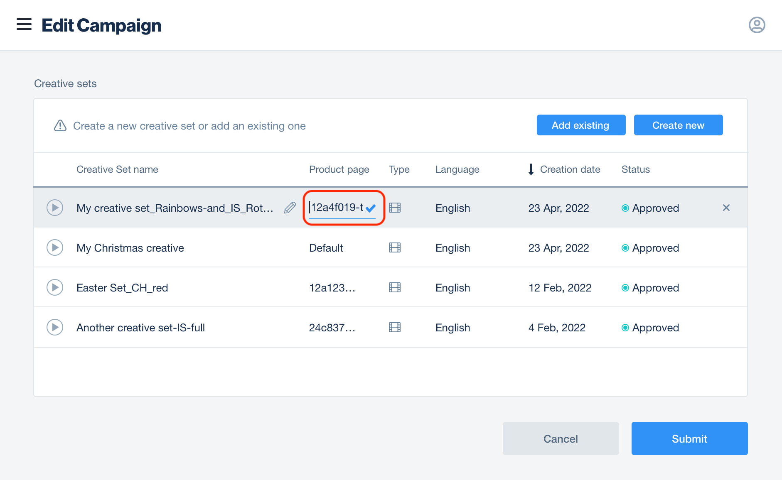Submit the campaign
Viewport: 782px width, 480px height.
pyautogui.click(x=689, y=438)
